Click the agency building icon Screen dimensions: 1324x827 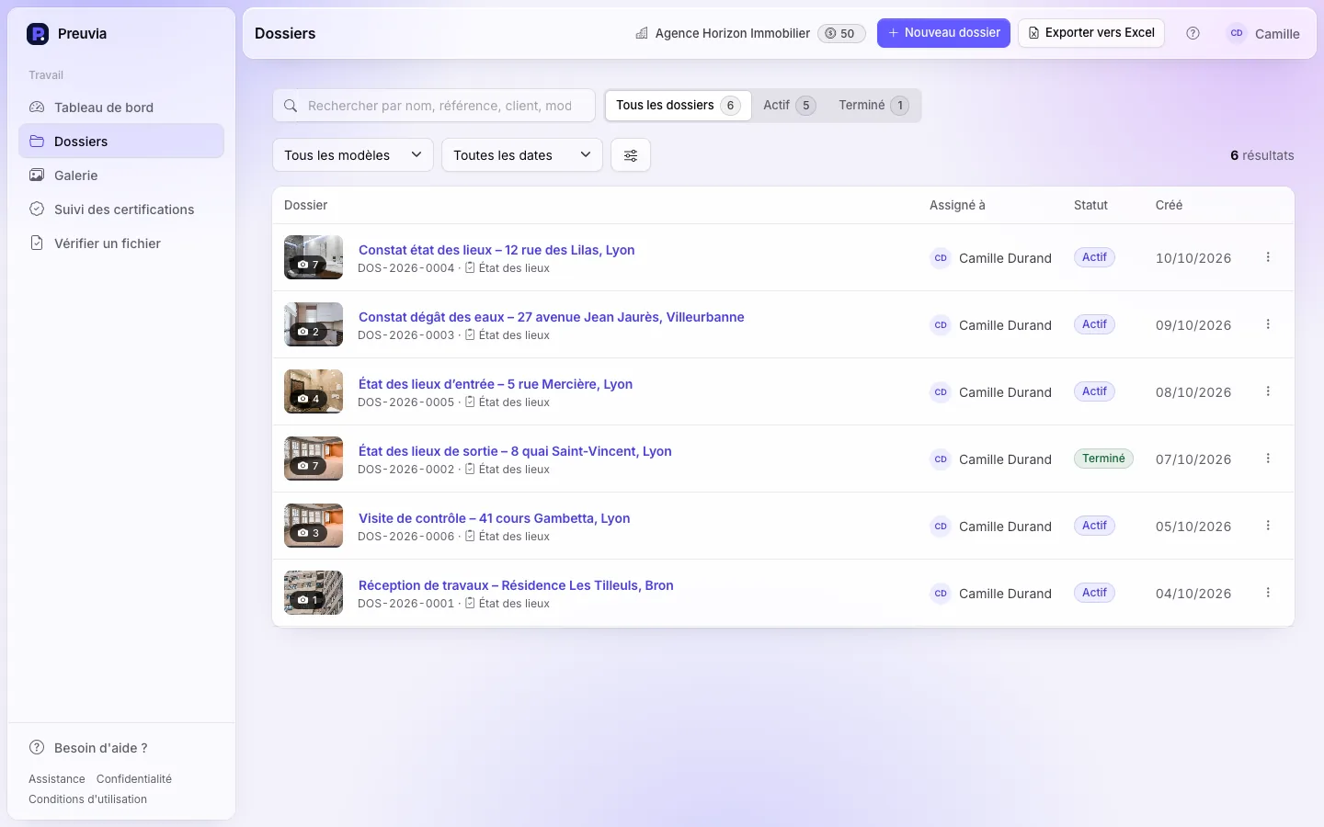coord(642,34)
